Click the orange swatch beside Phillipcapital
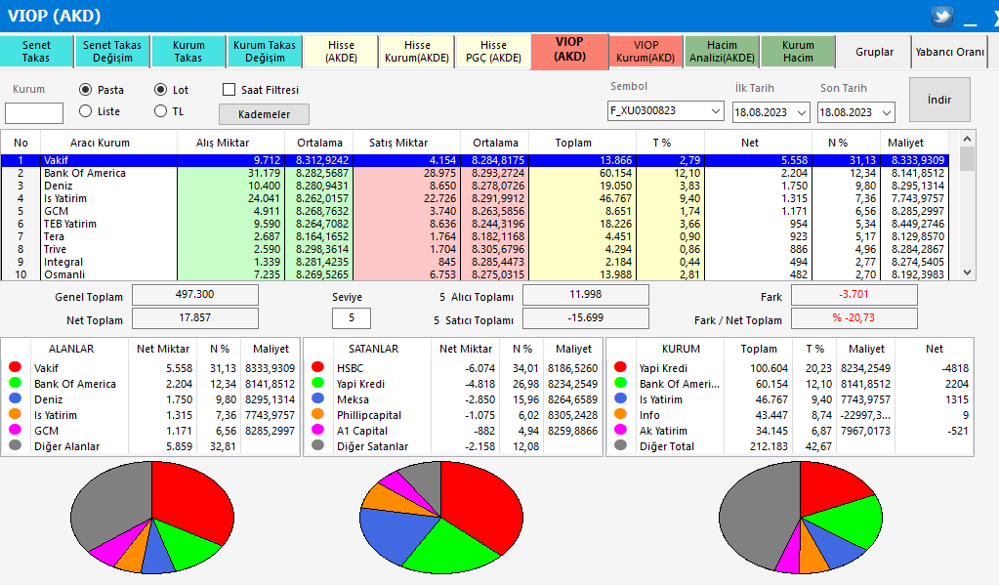999x585 pixels. coord(318,414)
